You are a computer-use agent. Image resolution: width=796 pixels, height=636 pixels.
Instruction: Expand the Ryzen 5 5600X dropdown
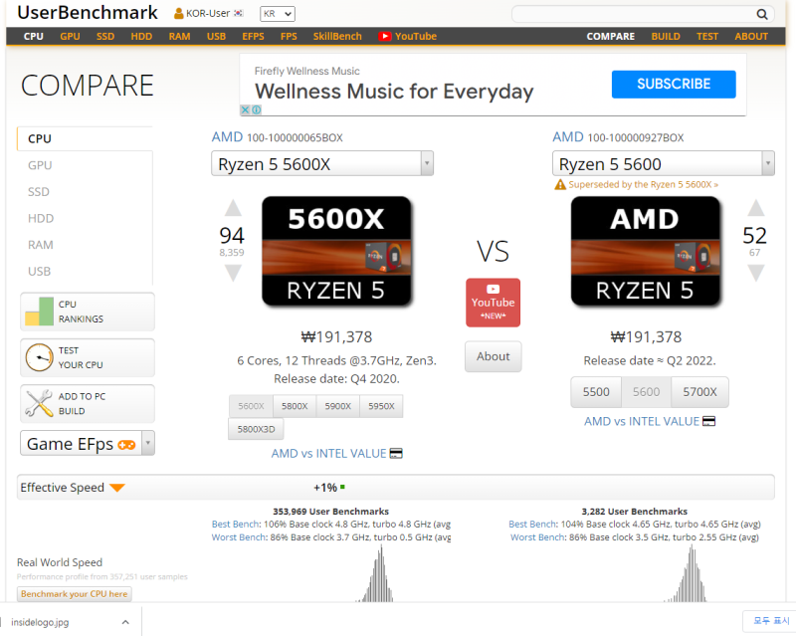click(428, 162)
